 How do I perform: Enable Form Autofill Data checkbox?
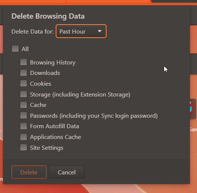pyautogui.click(x=24, y=126)
